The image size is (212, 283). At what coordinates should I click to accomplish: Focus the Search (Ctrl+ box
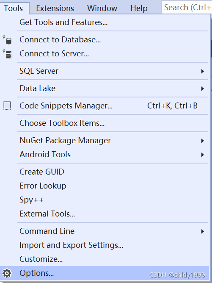tap(187, 7)
